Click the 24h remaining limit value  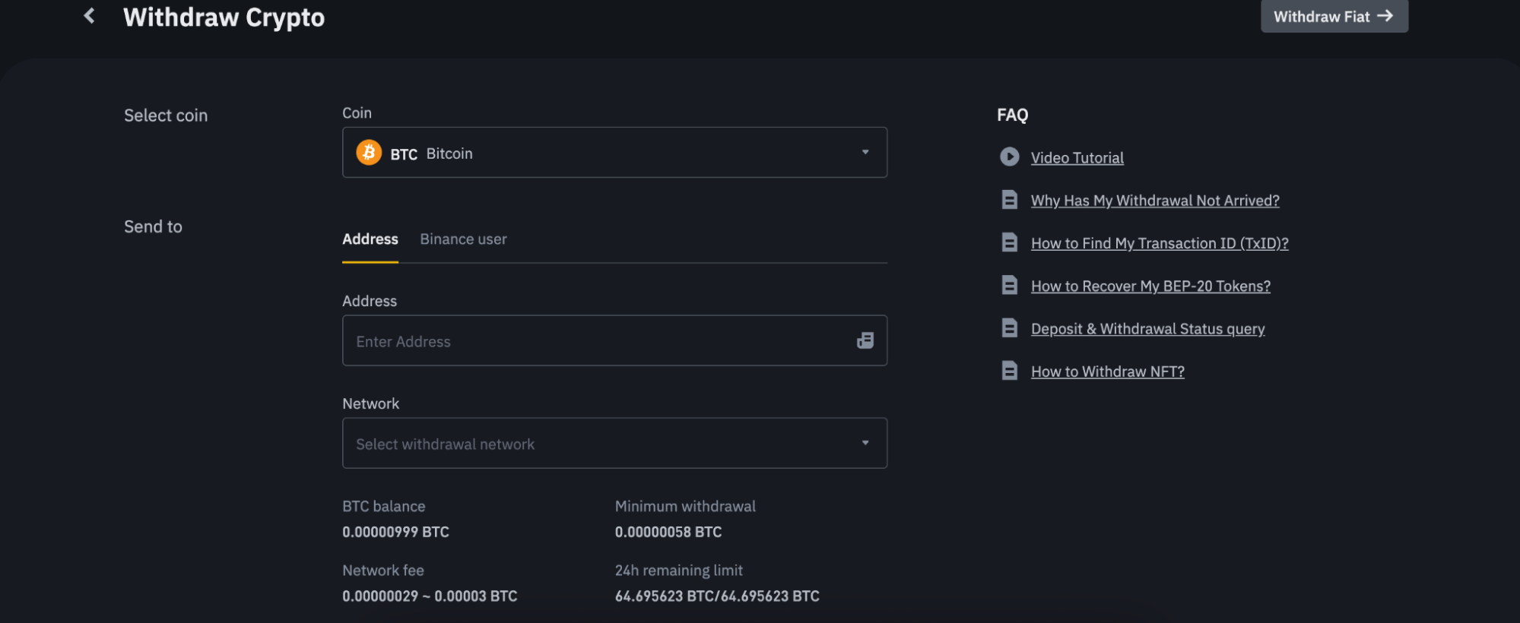[716, 596]
